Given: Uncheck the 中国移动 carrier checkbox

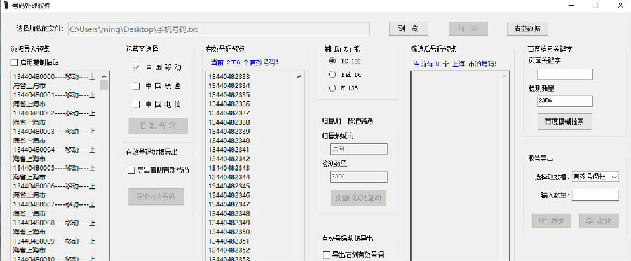Looking at the screenshot, I should 136,67.
